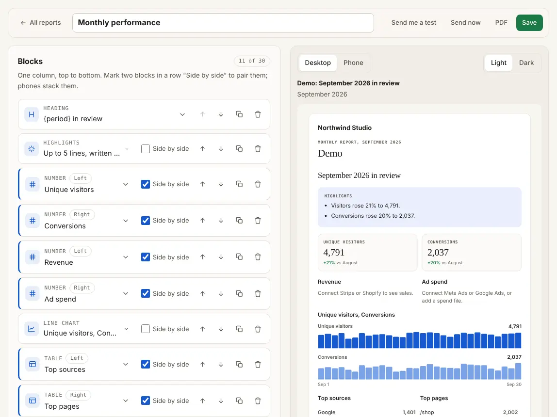Expand the Top pages block chevron
The width and height of the screenshot is (557, 417).
(125, 401)
